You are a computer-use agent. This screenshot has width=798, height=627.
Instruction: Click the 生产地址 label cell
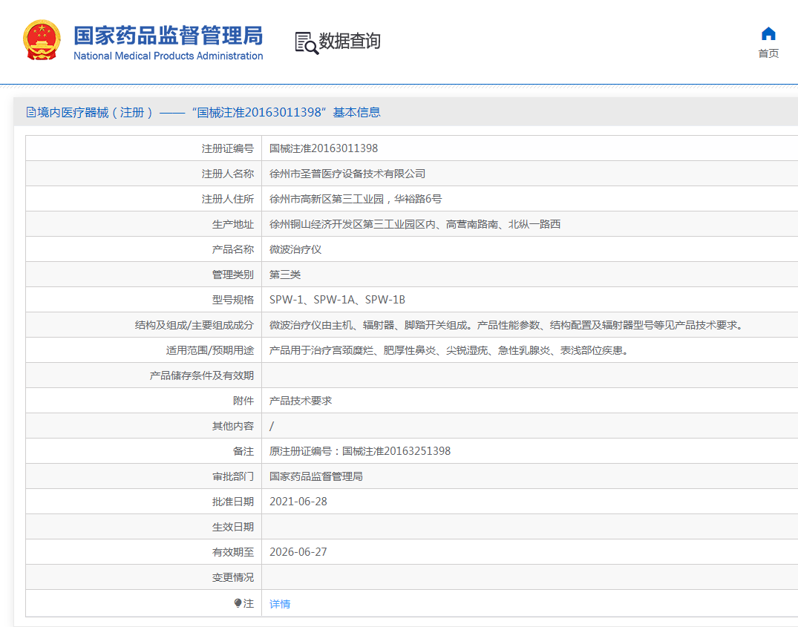143,224
